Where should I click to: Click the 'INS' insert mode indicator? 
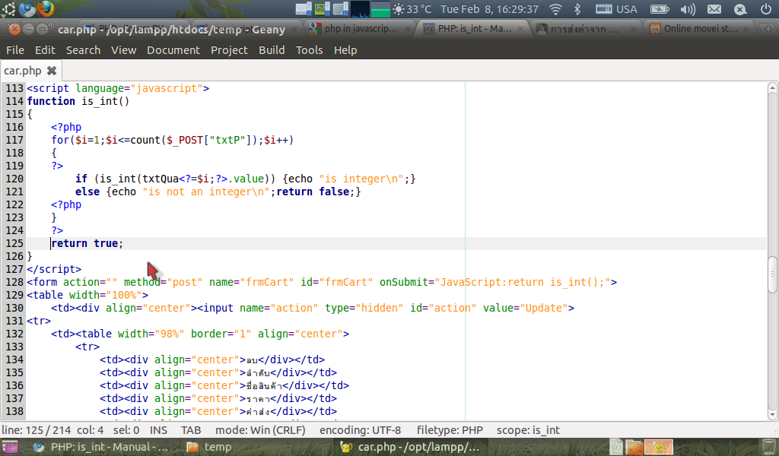(x=158, y=430)
